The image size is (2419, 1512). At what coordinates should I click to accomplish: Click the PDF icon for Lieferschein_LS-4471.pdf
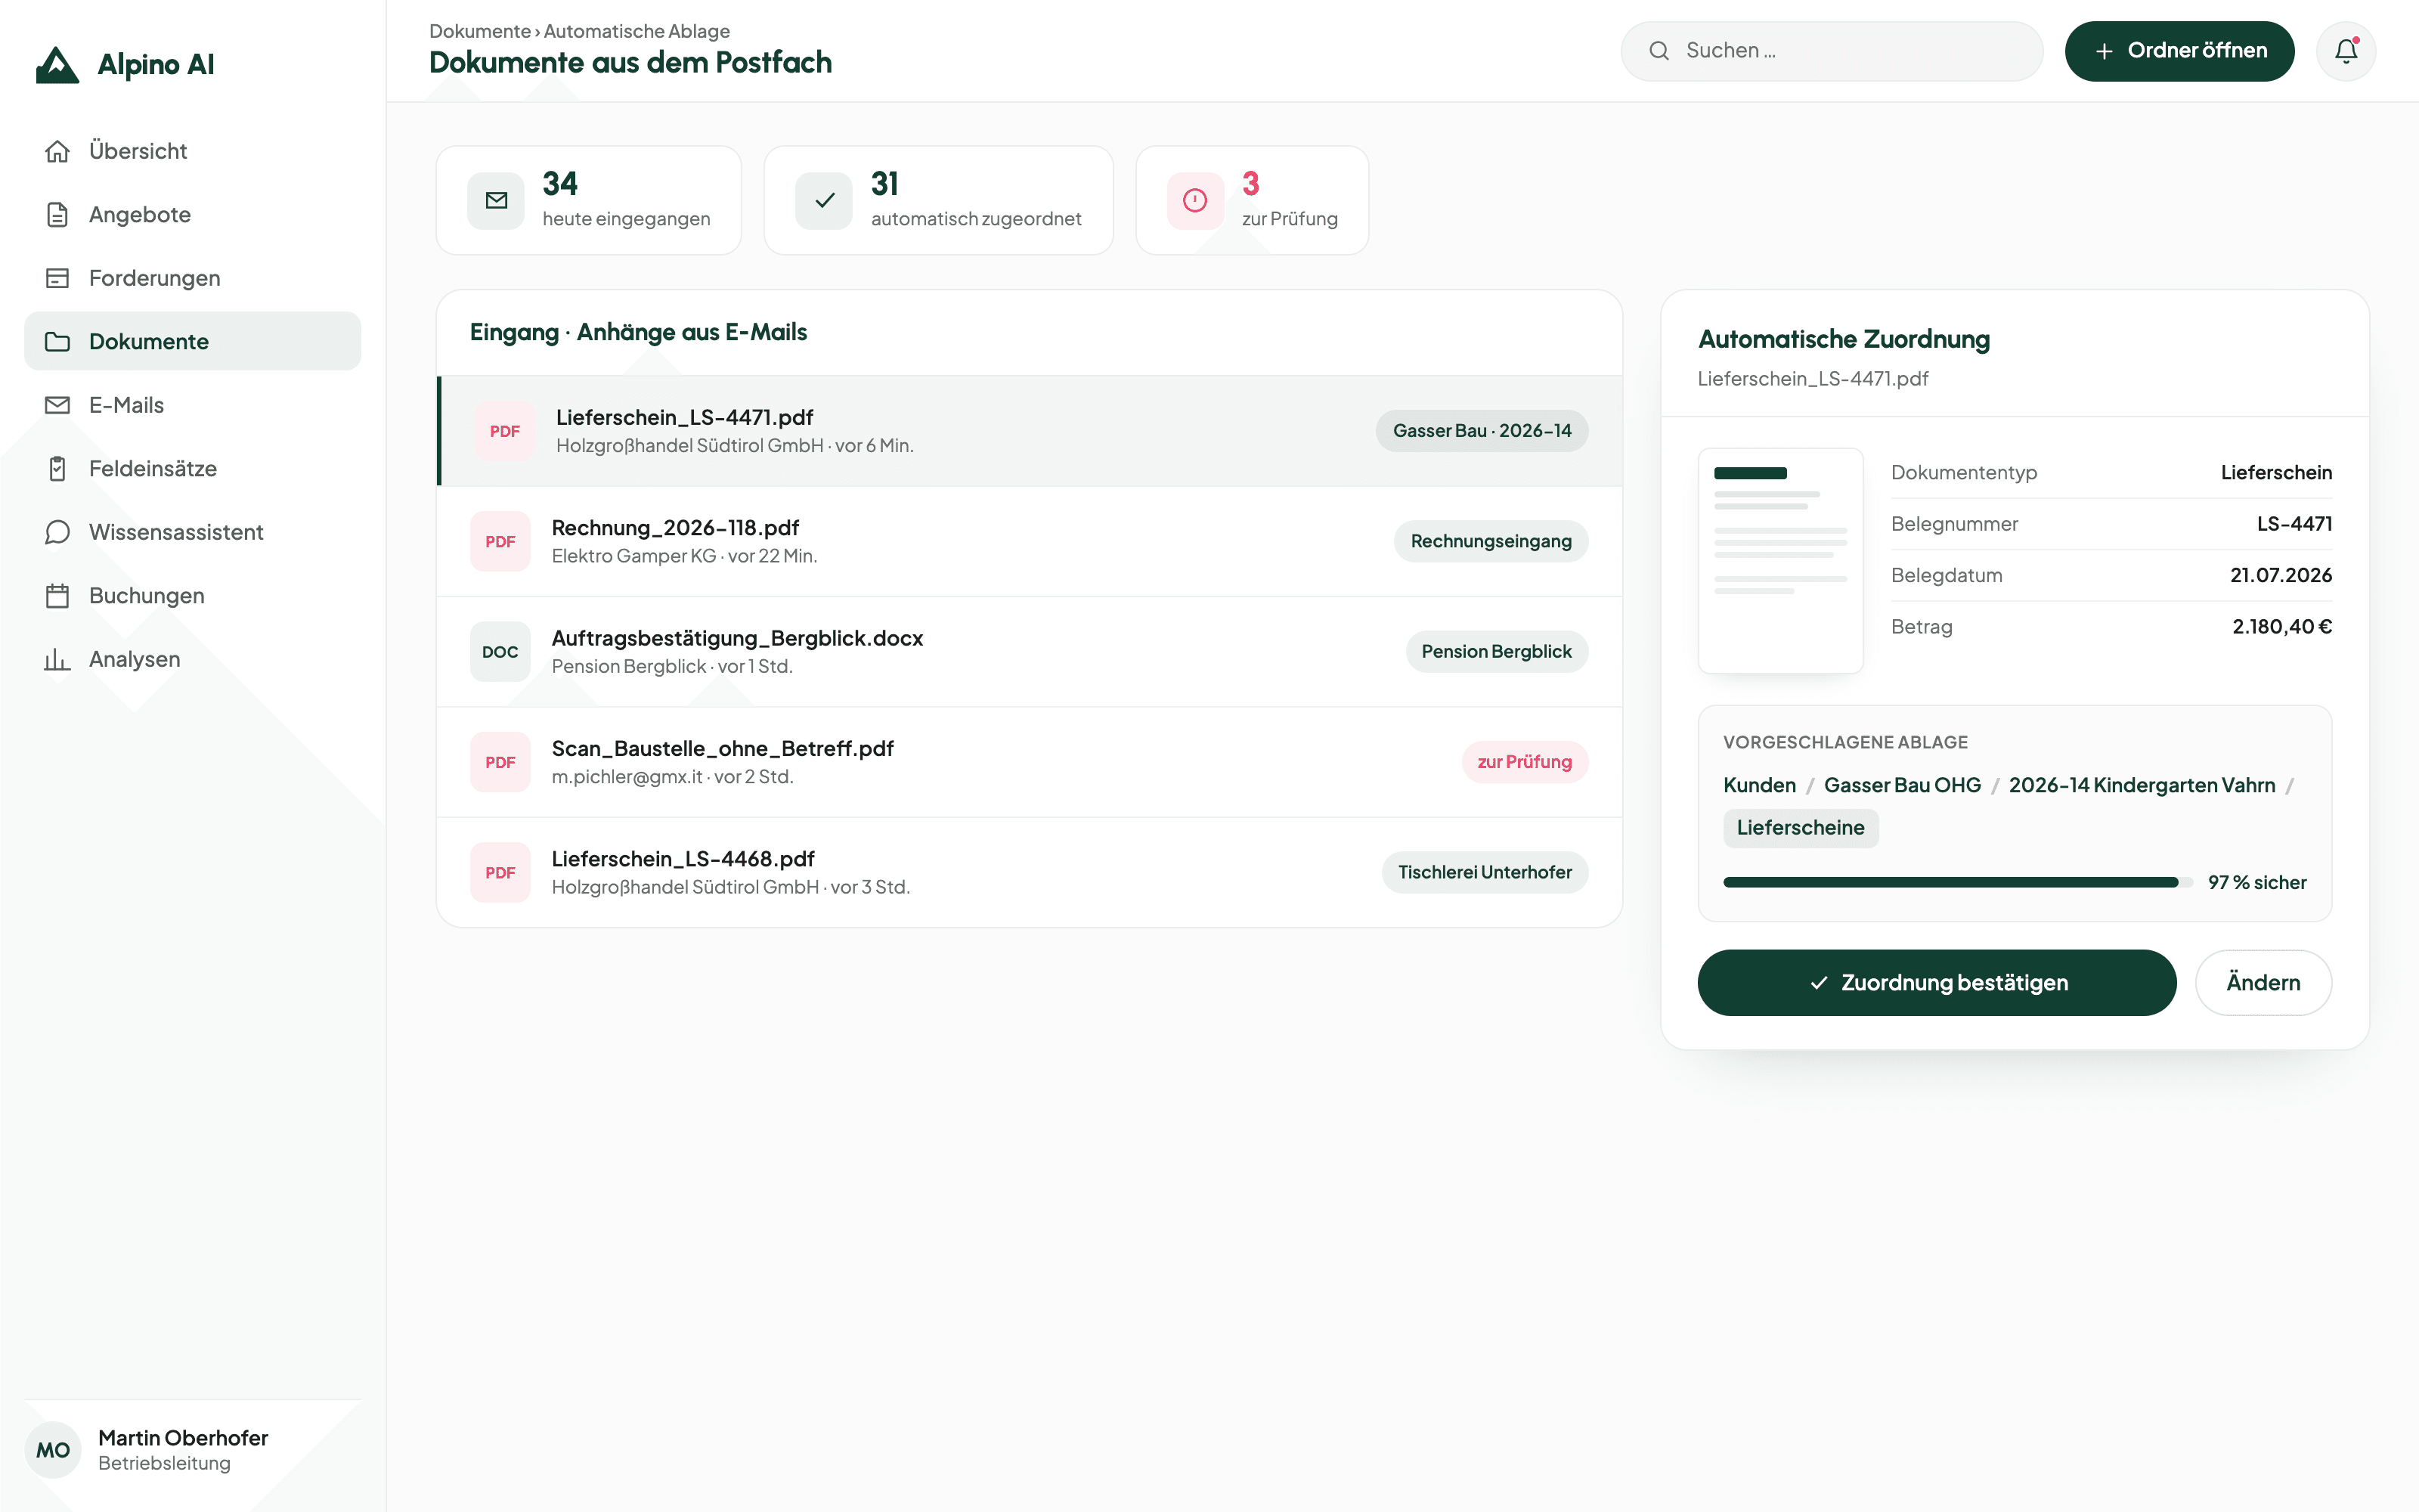505,431
